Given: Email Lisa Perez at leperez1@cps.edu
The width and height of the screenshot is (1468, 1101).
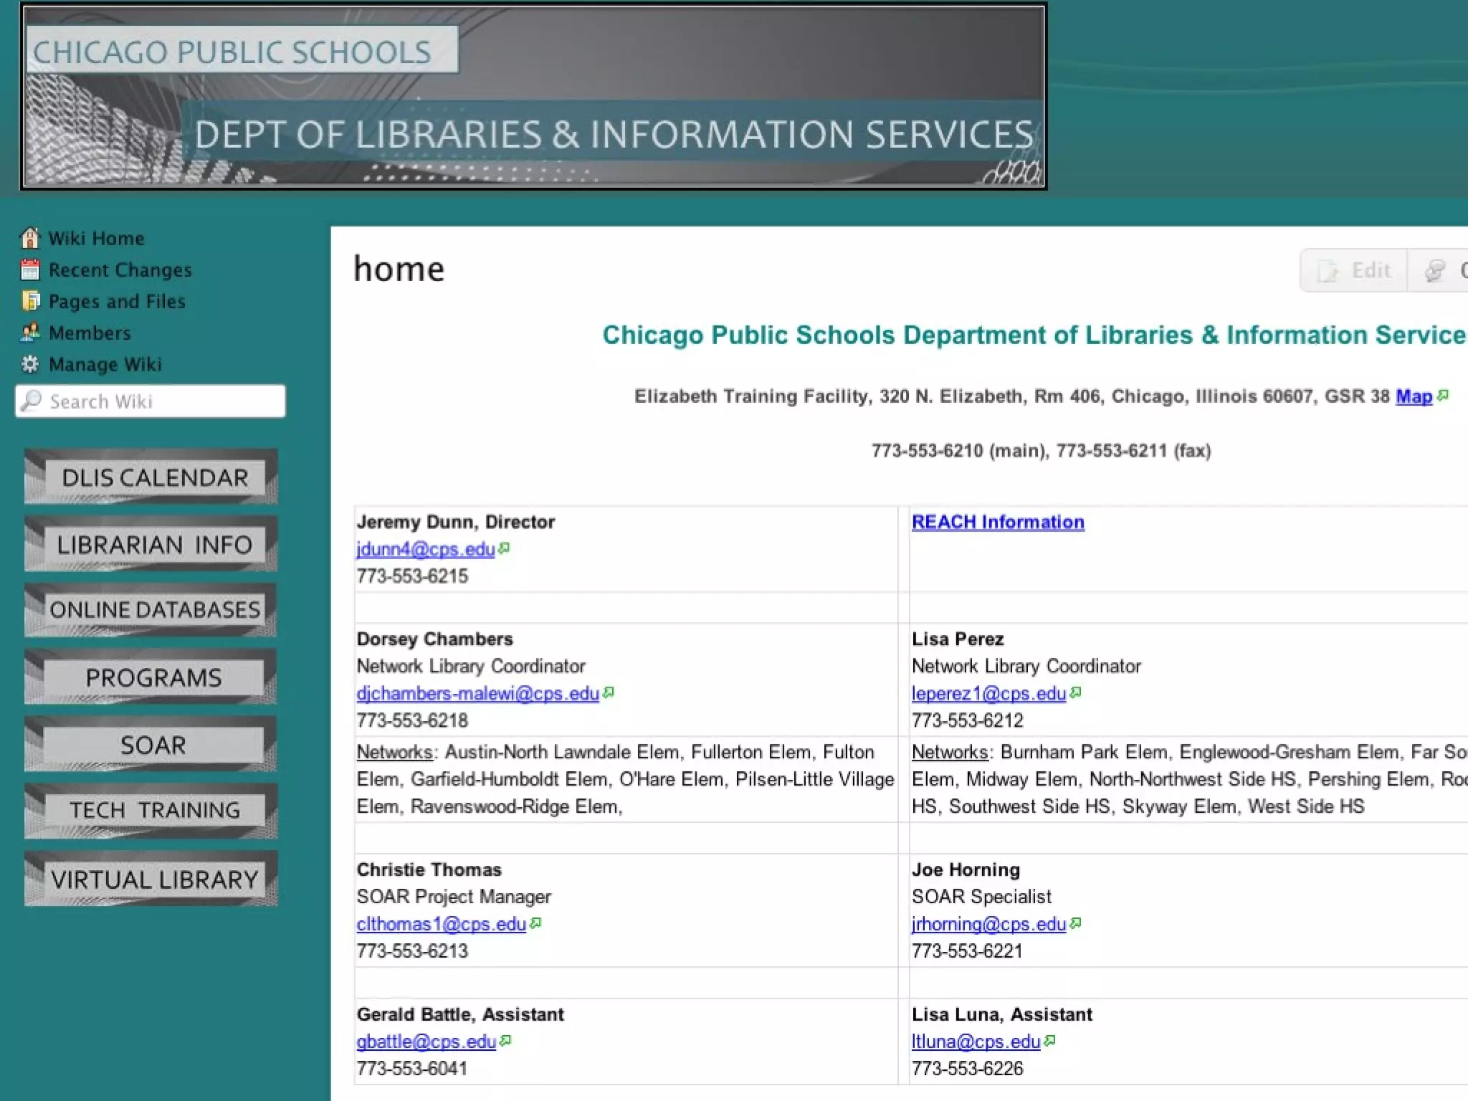Looking at the screenshot, I should tap(988, 694).
